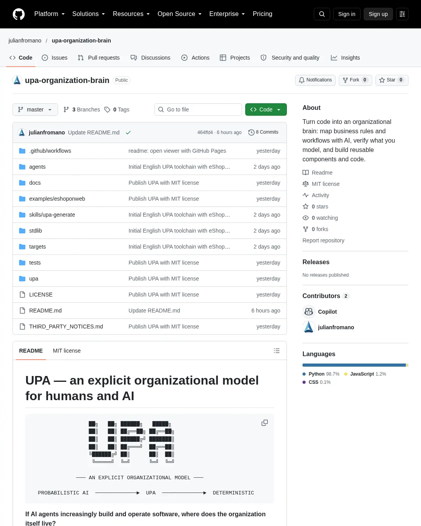Click the README.md file icon
The image size is (421, 526).
click(x=22, y=311)
